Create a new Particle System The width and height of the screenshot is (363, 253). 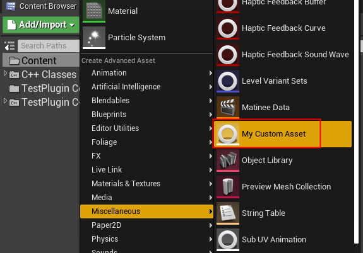(146, 38)
